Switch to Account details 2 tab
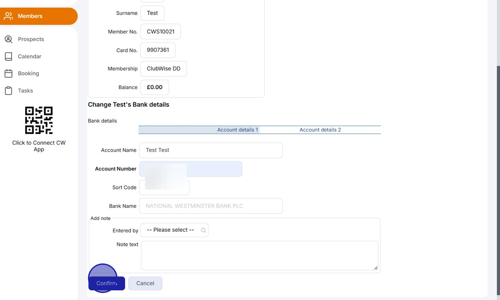The image size is (500, 300). coord(320,130)
